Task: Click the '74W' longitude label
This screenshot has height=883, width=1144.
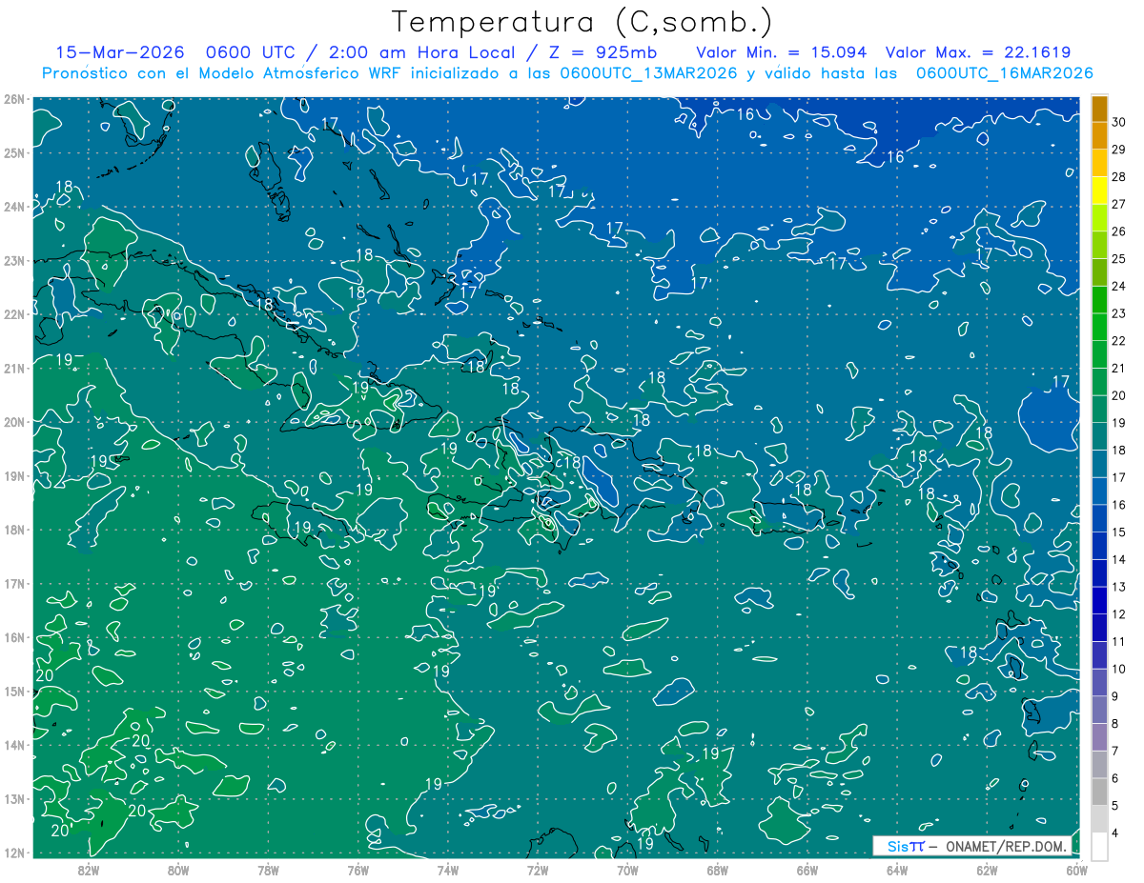Action: (x=447, y=870)
